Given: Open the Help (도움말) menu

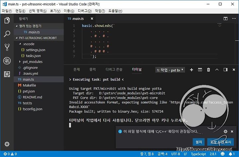Looking at the screenshot, I should click(x=115, y=11).
